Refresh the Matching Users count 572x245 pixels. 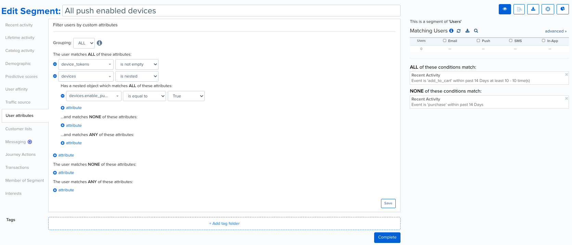pyautogui.click(x=459, y=31)
